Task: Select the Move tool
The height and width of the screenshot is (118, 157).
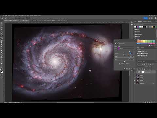Action: [2, 23]
